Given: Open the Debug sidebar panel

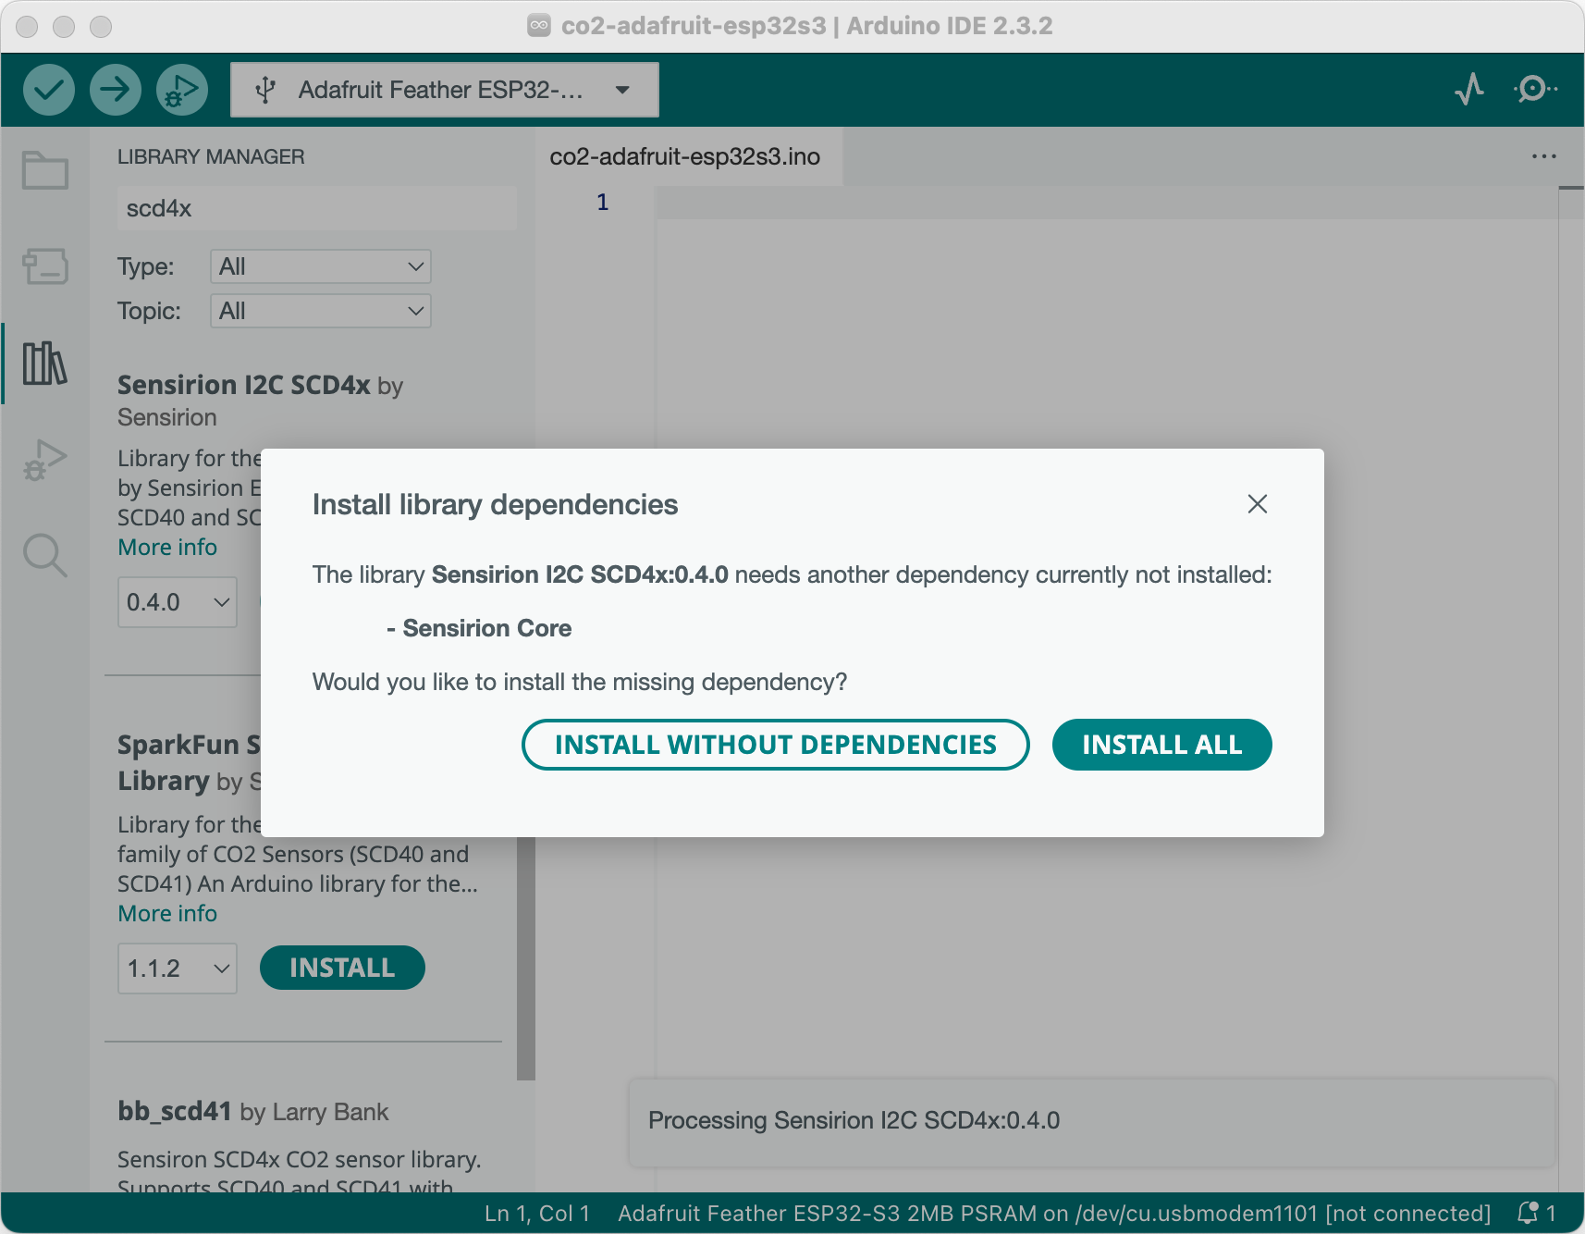Looking at the screenshot, I should 44,459.
